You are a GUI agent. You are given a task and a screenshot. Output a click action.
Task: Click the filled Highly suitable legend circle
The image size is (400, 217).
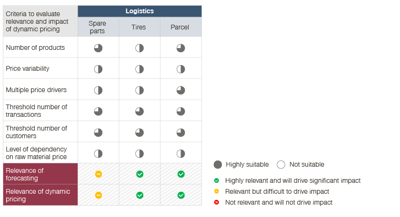point(218,165)
